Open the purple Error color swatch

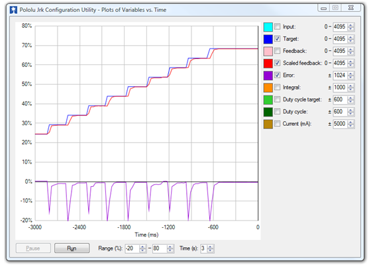(x=268, y=76)
